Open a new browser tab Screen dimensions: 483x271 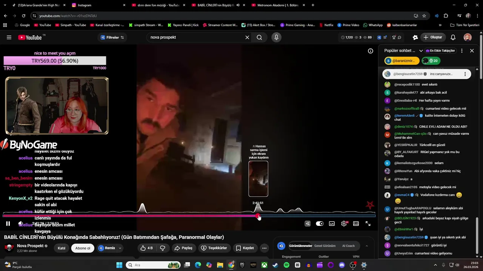tap(313, 5)
